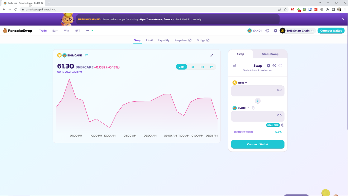Click Connect Wallet in the swap panel
This screenshot has height=196, width=348.
pos(258,144)
